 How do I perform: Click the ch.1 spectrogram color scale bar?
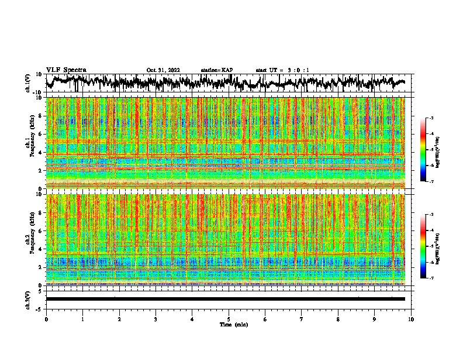coord(423,150)
